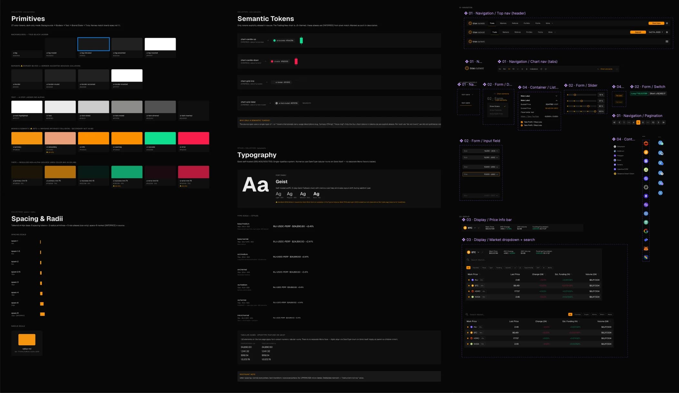Open the hamburger menu in the third header row

tap(667, 41)
